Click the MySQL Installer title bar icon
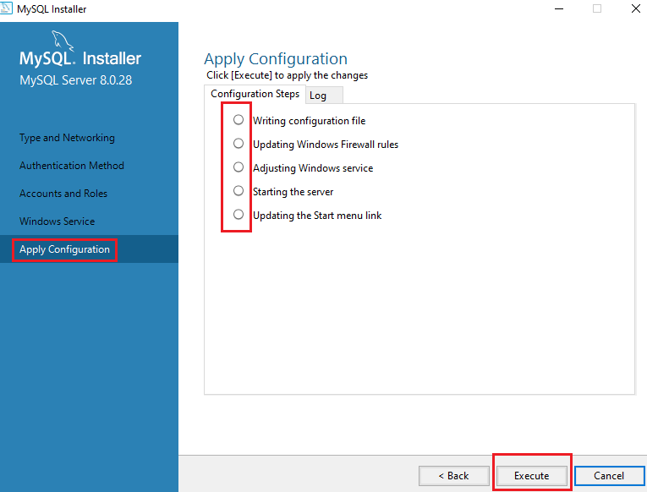The width and height of the screenshot is (647, 492). 6,8
